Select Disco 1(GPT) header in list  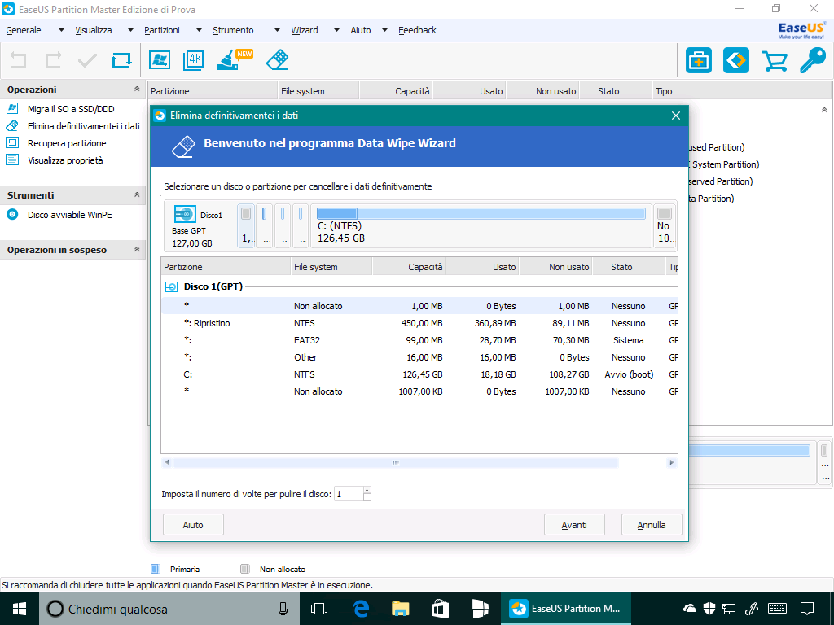click(x=213, y=286)
